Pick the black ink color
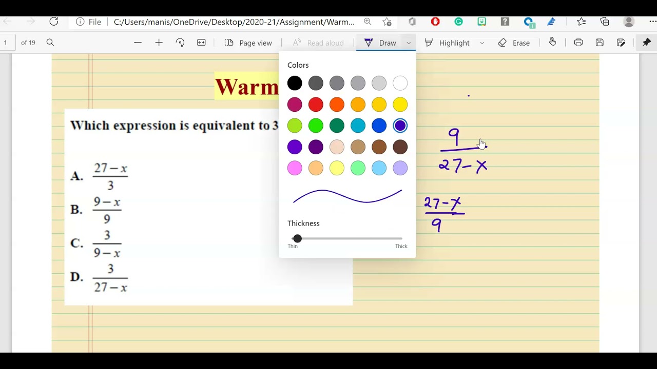This screenshot has height=369, width=657. click(295, 83)
